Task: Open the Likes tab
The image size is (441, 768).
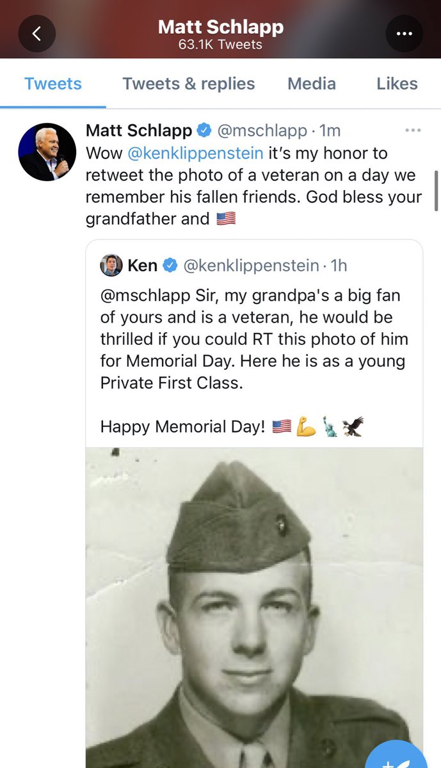Action: click(x=397, y=84)
